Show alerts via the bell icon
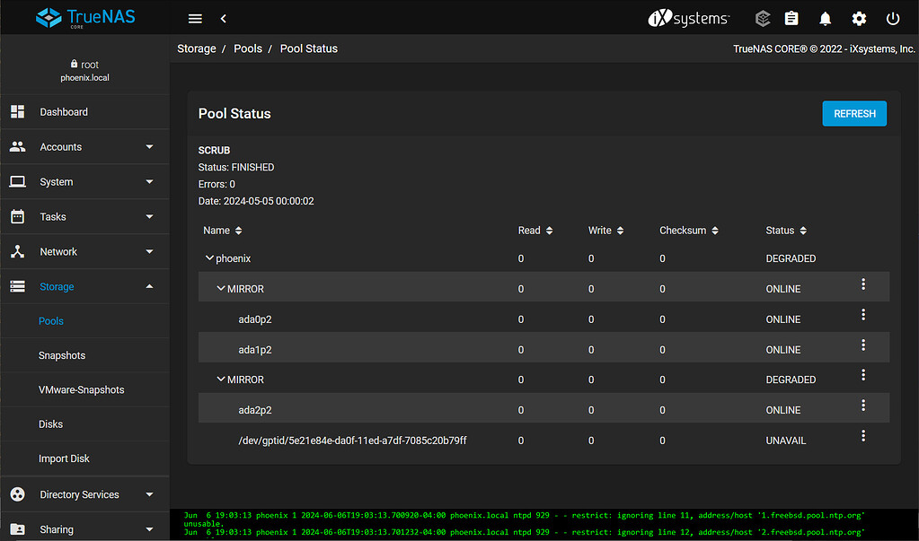Viewport: 919px width, 541px height. coord(826,19)
